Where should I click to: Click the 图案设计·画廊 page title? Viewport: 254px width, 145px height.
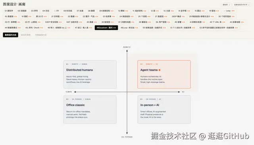tap(14, 4)
